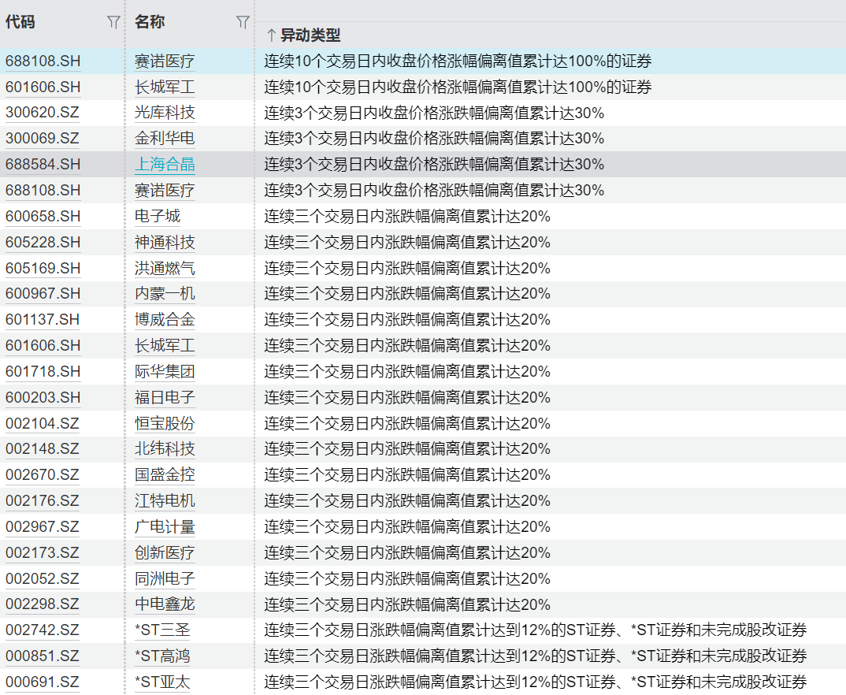The image size is (846, 695).
Task: Sort by the 异动类型 column header
Action: pos(310,35)
